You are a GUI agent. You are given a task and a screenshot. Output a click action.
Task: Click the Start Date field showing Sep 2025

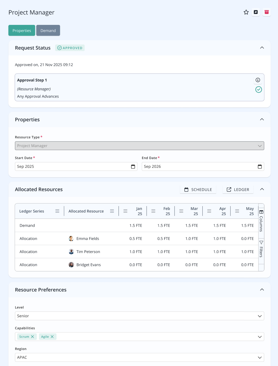point(76,166)
